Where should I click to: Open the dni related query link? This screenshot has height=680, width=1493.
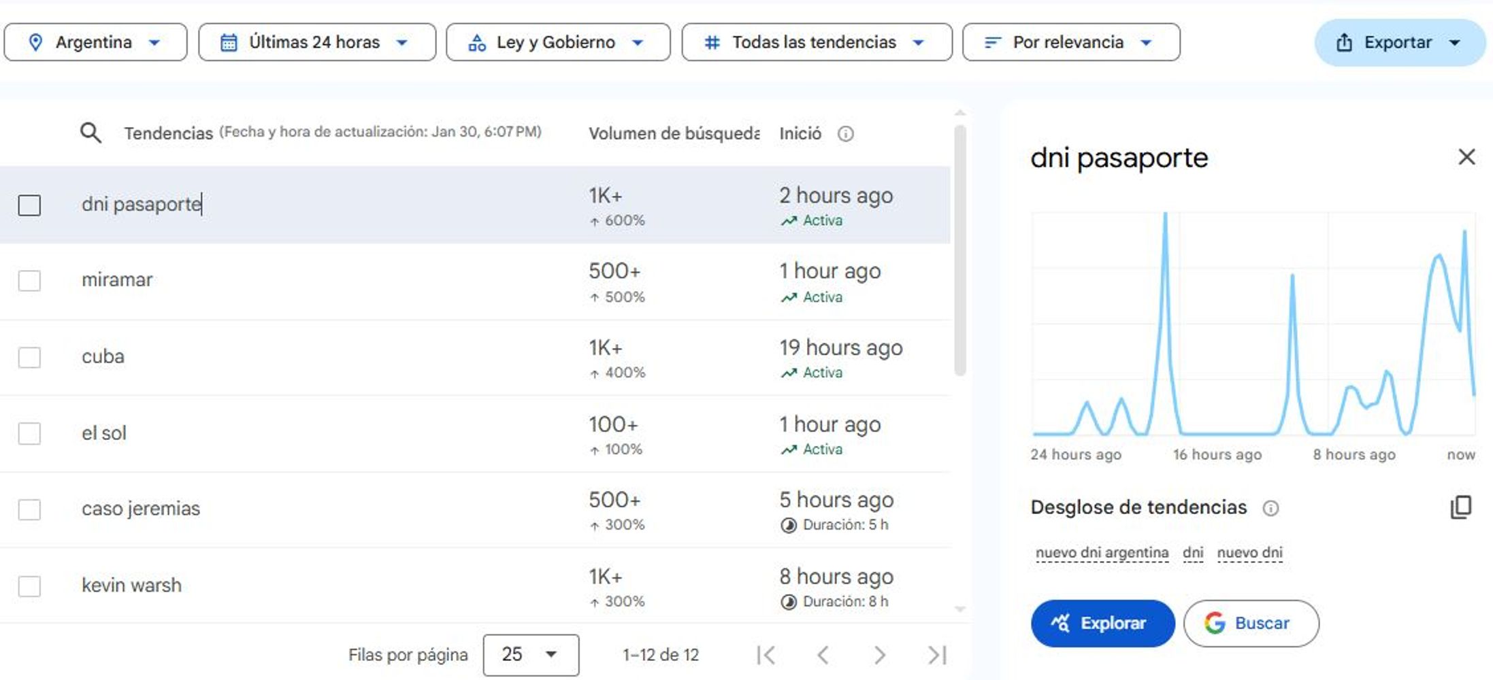tap(1193, 553)
